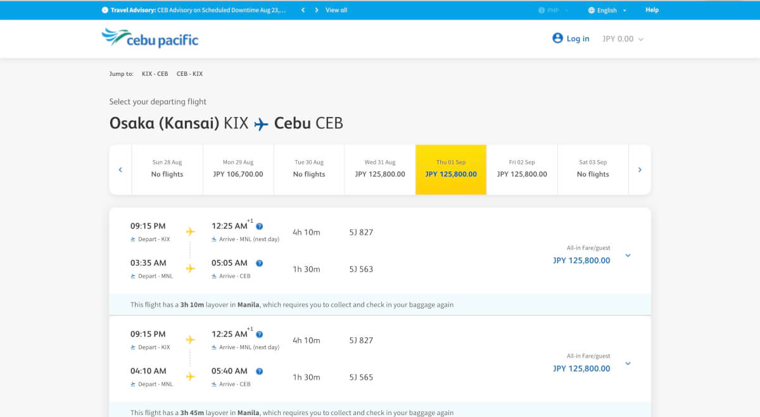Expand second flight fare options chevron
The height and width of the screenshot is (417, 760).
pyautogui.click(x=628, y=364)
